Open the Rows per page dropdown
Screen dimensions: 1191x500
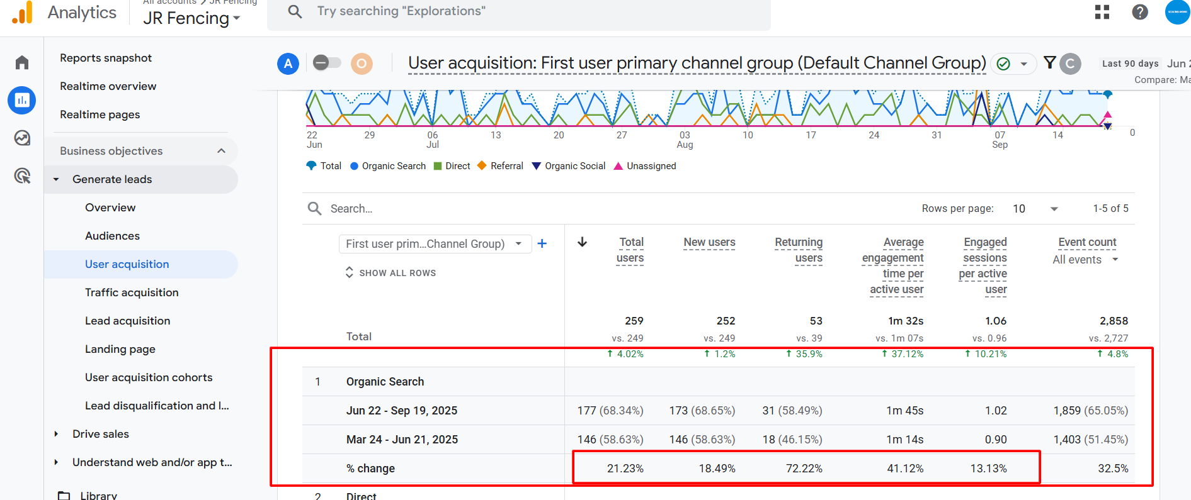tap(1035, 209)
